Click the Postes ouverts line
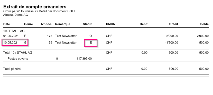213x95 pixels. (x=18, y=59)
